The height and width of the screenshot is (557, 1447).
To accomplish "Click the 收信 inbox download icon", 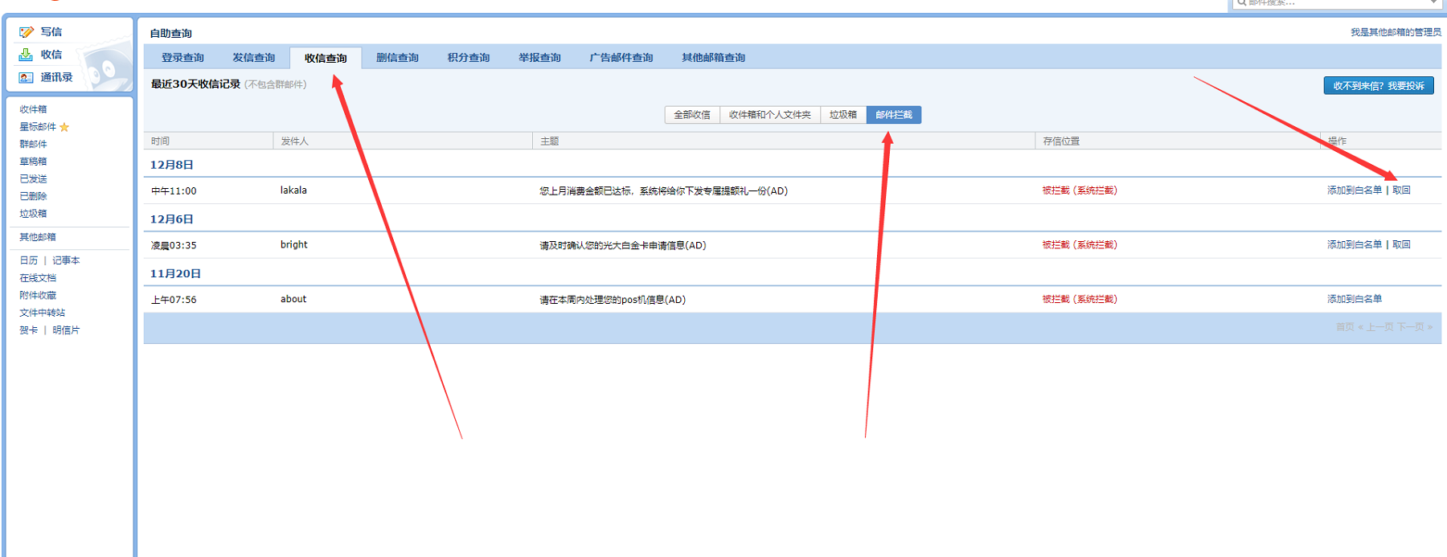I will (26, 55).
